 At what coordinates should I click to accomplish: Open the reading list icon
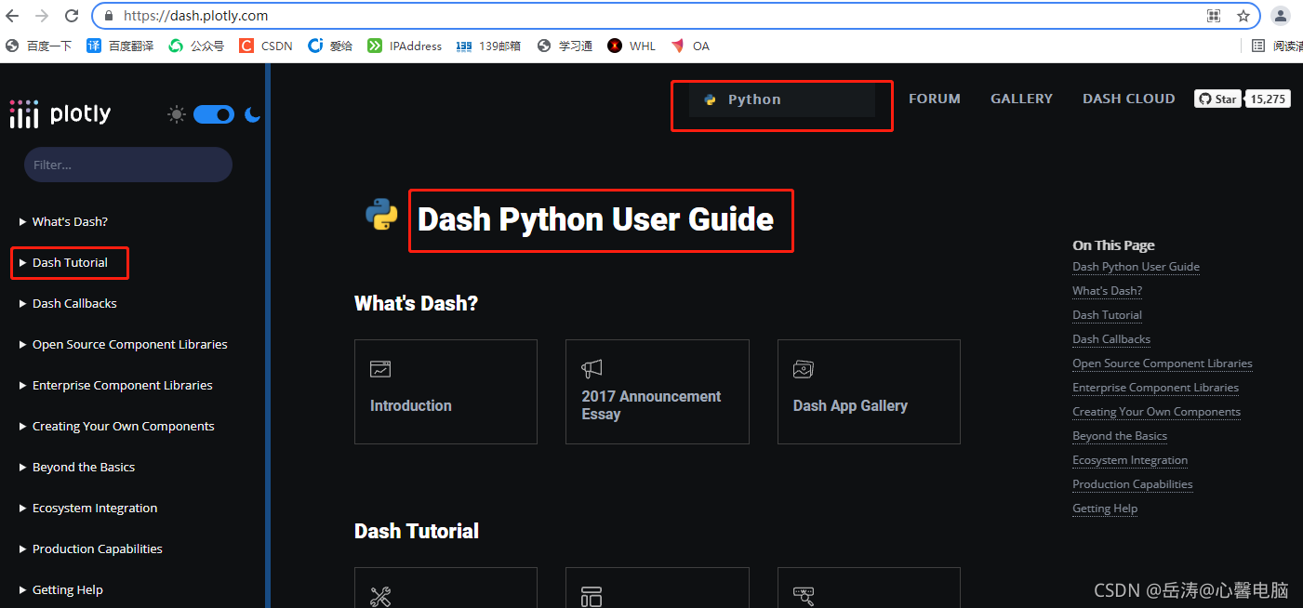pos(1258,46)
